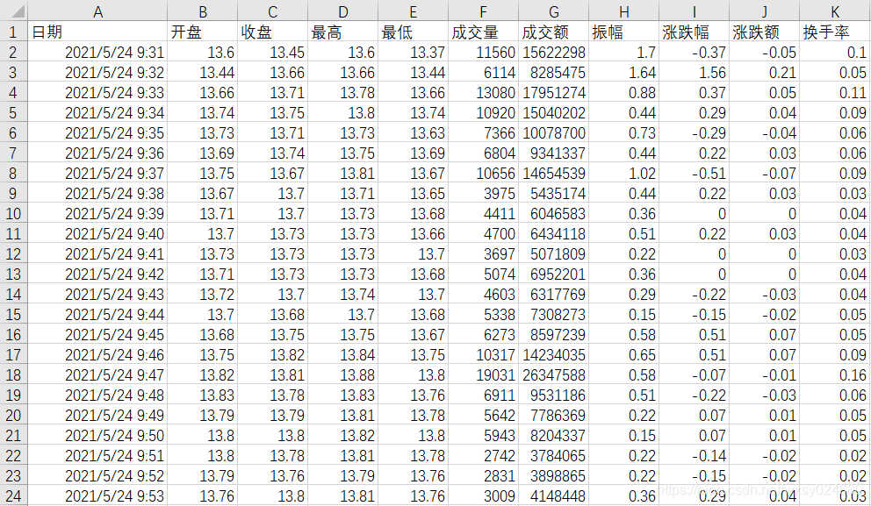Select the amount cell 26347588
Viewport: 871px width, 506px height.
pyautogui.click(x=554, y=375)
